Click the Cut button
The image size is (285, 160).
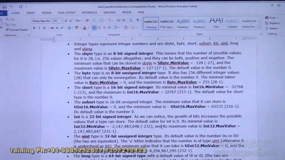click(10, 19)
